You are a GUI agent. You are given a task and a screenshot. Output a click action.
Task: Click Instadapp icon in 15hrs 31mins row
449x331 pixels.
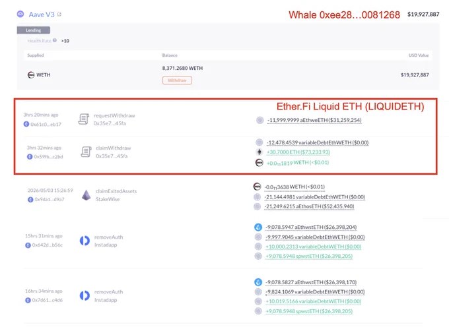tap(85, 241)
